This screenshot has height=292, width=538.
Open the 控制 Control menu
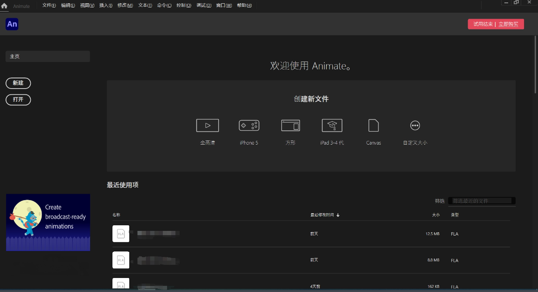184,6
